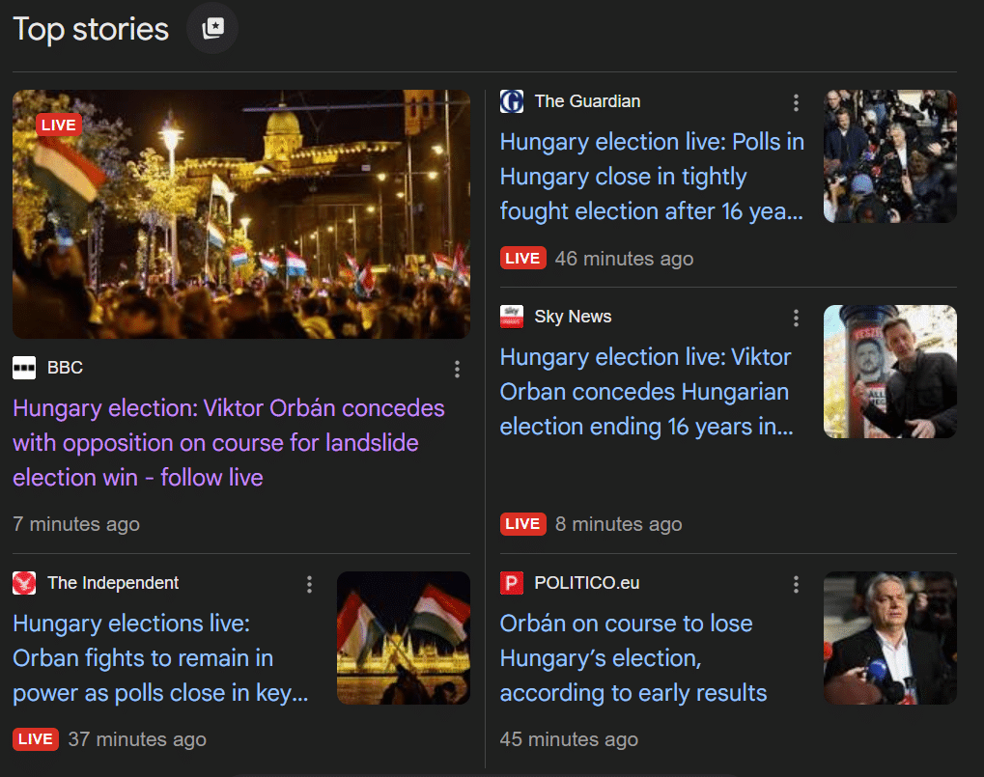Select the Sky News source logo
Screen dimensions: 984x777
511,317
